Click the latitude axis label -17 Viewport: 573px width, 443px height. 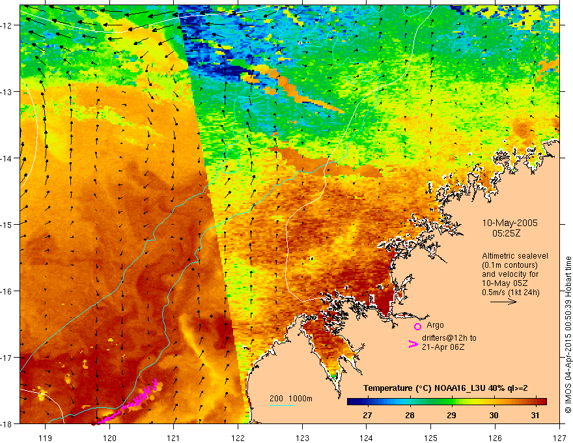point(8,358)
